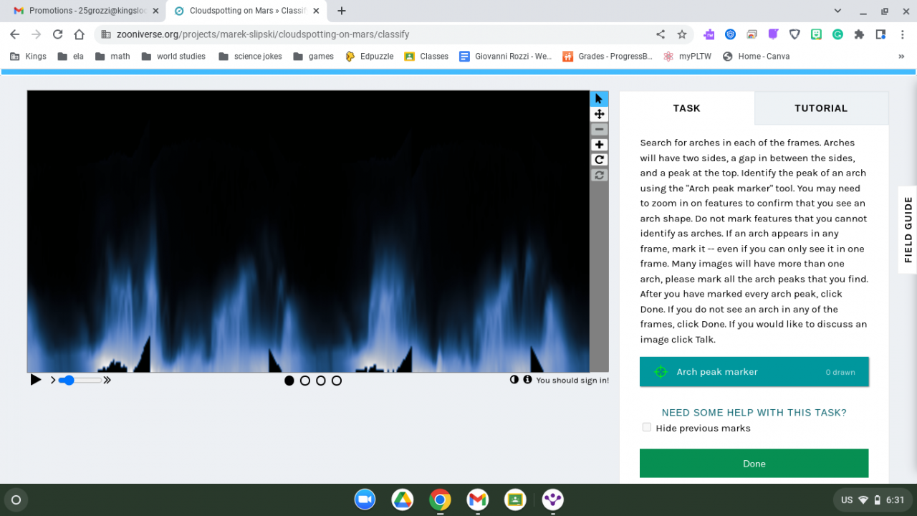Image resolution: width=917 pixels, height=516 pixels.
Task: Click the green Done button
Action: pos(754,464)
